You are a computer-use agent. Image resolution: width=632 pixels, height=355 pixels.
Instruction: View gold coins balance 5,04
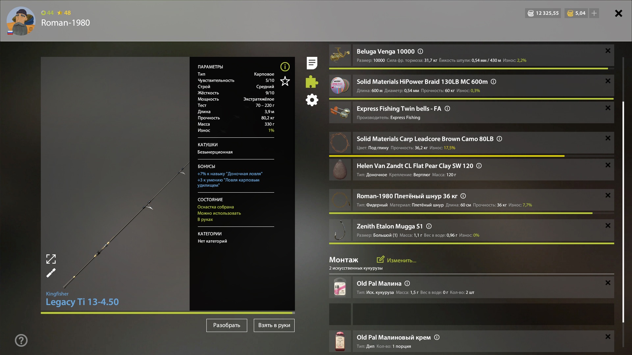point(576,13)
